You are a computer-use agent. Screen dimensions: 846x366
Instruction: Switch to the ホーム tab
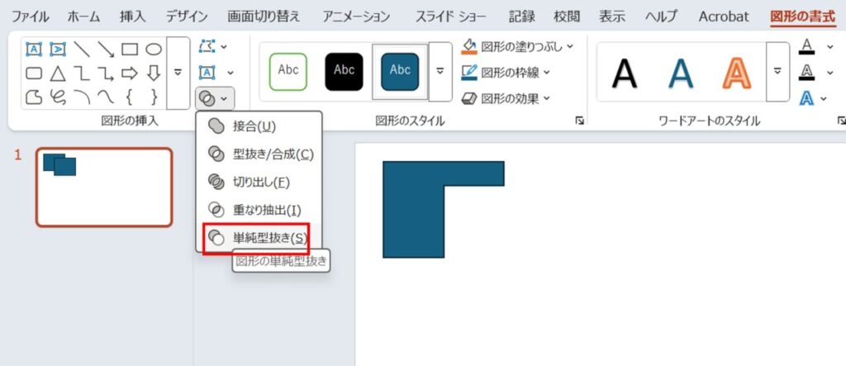point(83,17)
